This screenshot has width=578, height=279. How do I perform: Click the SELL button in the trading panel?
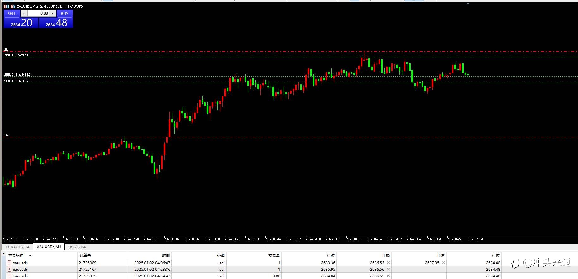[12, 13]
